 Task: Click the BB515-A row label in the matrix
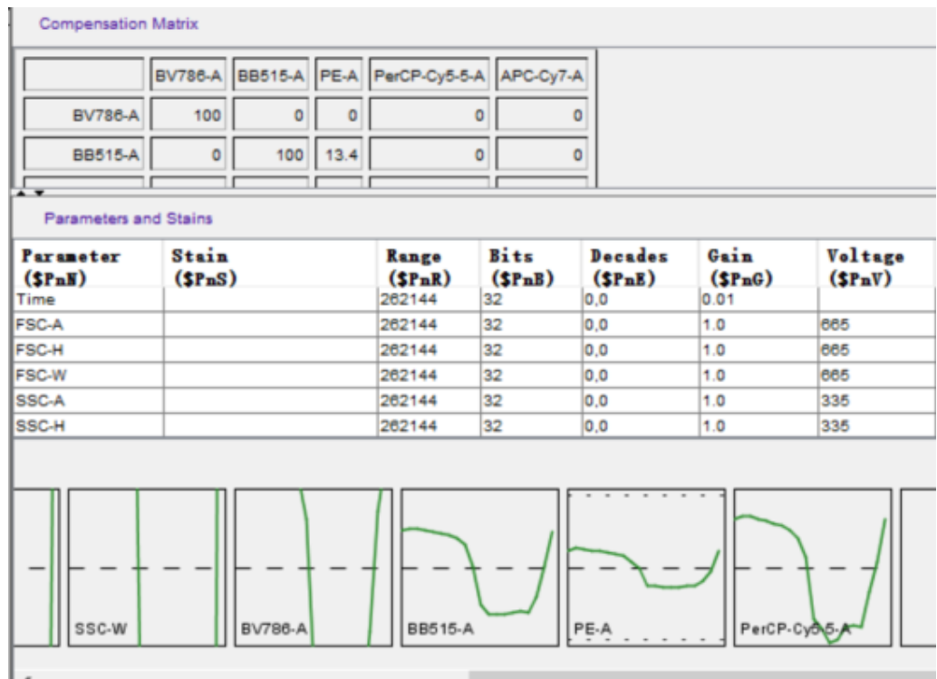83,155
